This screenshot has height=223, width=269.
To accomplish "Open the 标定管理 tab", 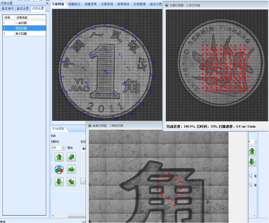I will 139,4.
